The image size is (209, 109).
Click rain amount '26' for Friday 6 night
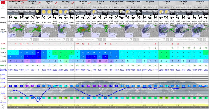[x=206, y=48]
